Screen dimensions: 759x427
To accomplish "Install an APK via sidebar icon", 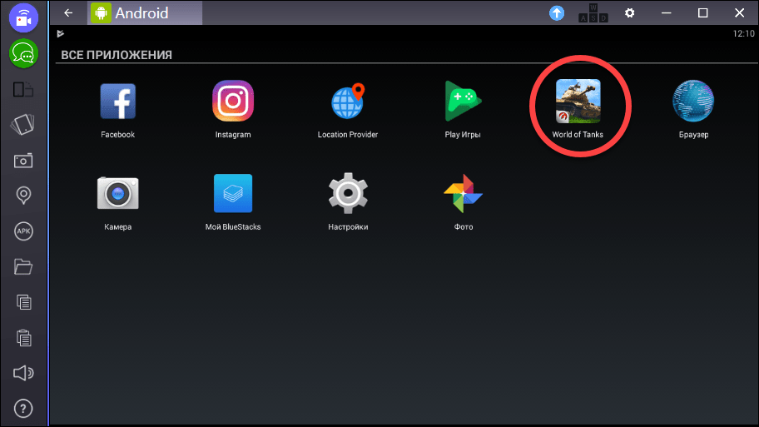I will [23, 231].
